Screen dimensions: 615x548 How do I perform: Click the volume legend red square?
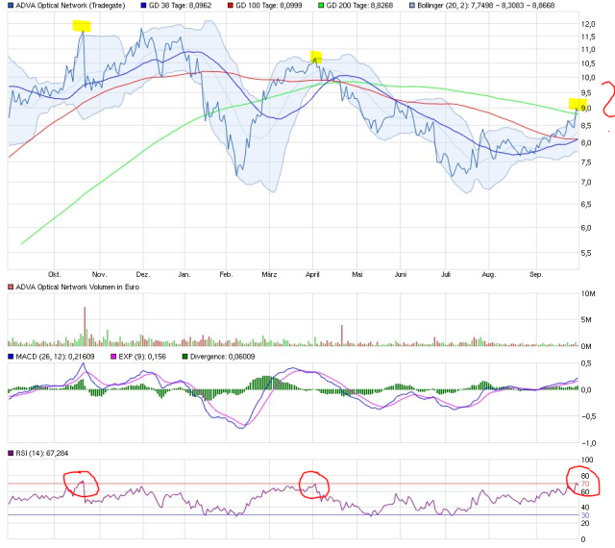(x=11, y=286)
